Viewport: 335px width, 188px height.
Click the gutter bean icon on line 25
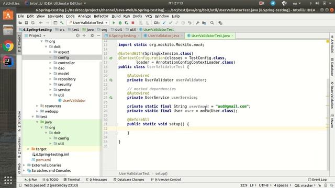coord(111,98)
